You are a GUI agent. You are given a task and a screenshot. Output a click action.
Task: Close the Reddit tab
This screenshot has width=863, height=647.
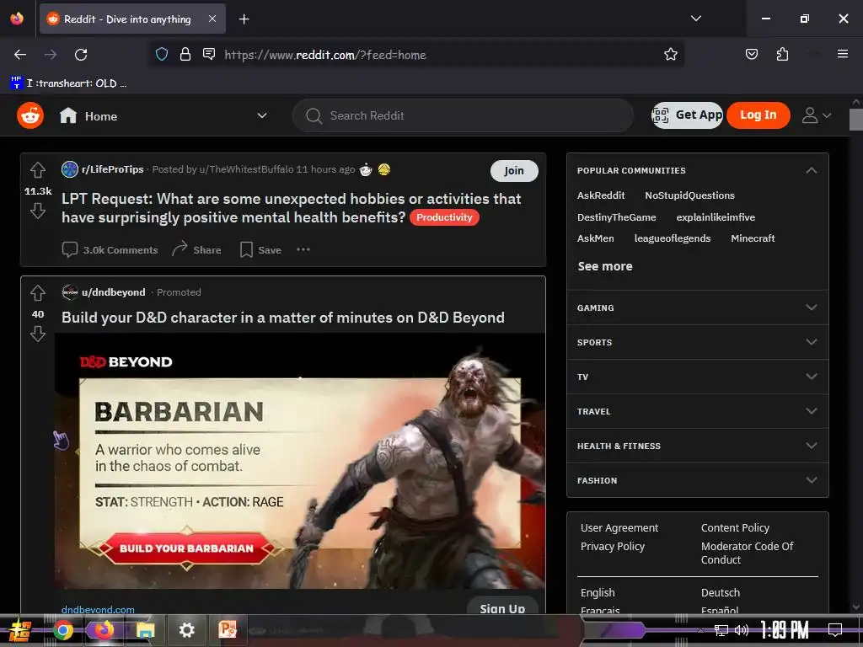(212, 19)
